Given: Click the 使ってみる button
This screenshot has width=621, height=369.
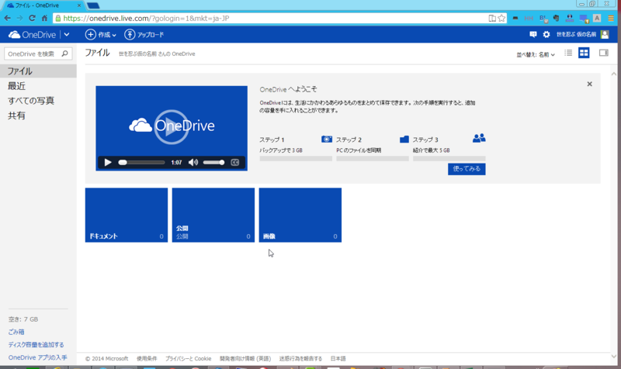Looking at the screenshot, I should point(467,169).
